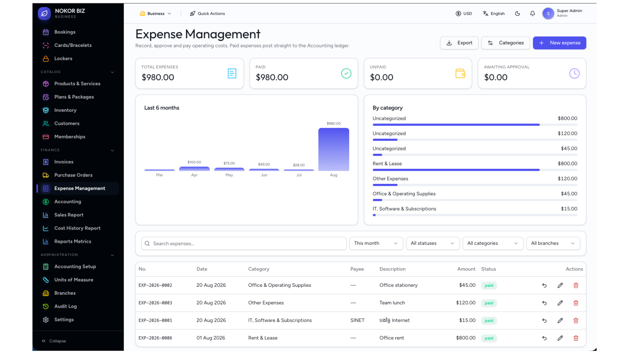Open Purchase Orders page
Image resolution: width=629 pixels, height=354 pixels.
tap(78, 175)
